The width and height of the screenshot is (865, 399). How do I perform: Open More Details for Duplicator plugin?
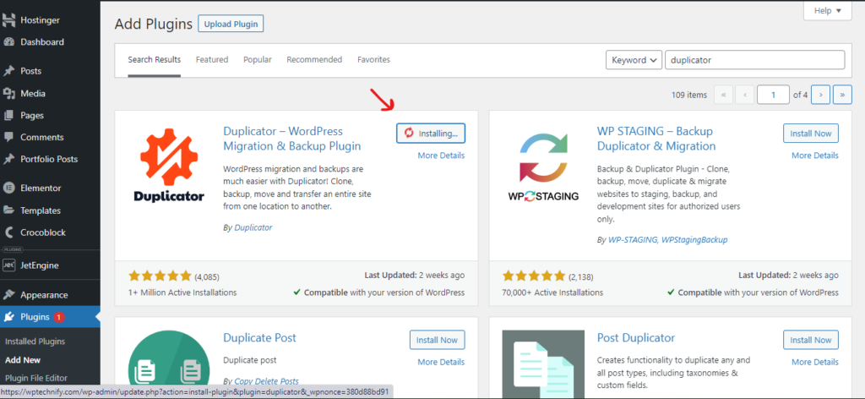pos(441,156)
